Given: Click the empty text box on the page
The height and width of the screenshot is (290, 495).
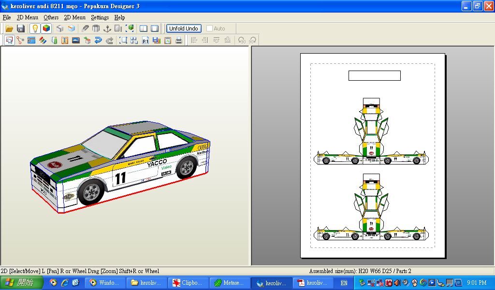Looking at the screenshot, I should pos(374,76).
